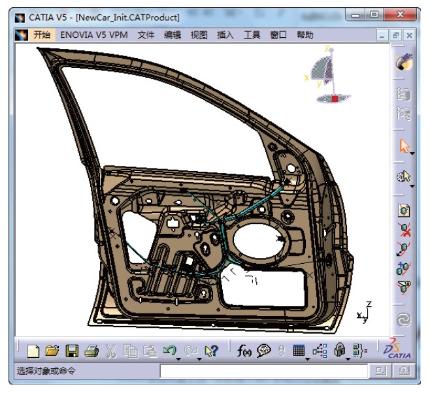
Task: Click the Print icon
Action: click(x=91, y=351)
